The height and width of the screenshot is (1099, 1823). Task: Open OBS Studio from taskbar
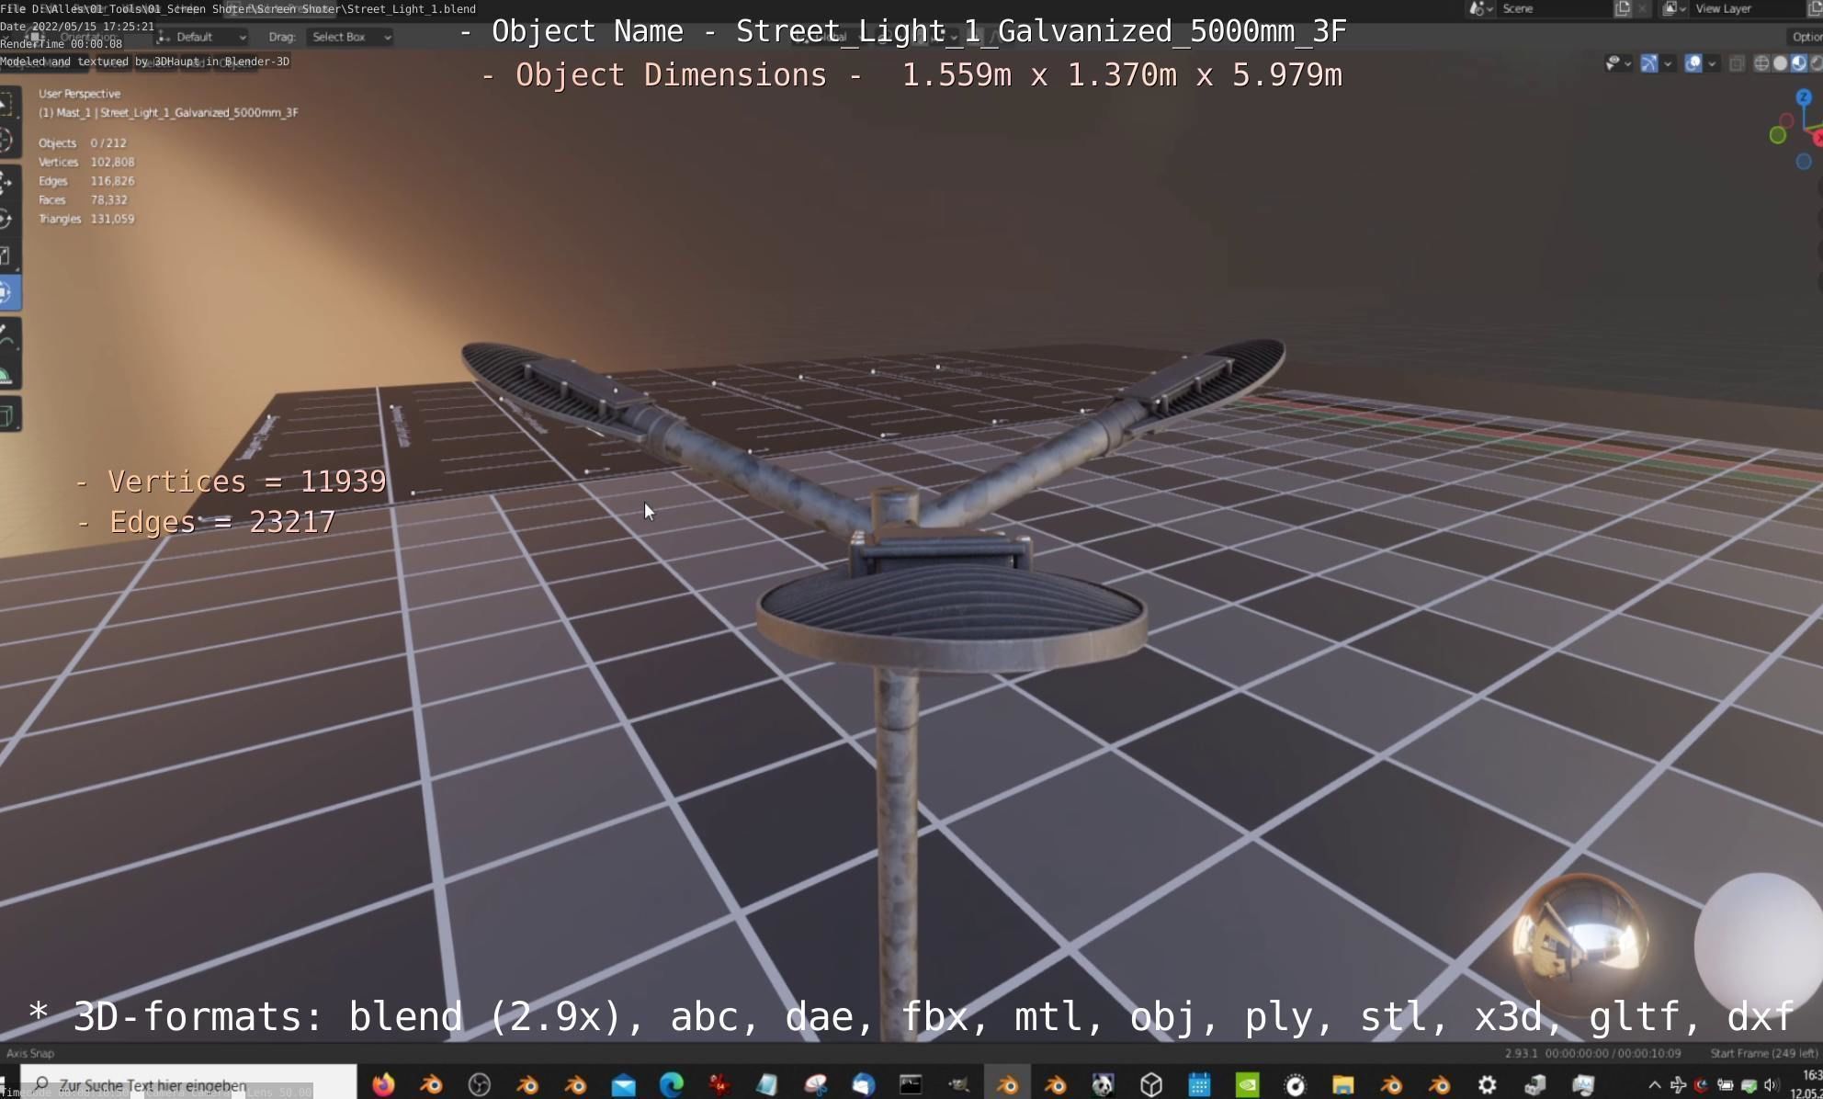[480, 1085]
